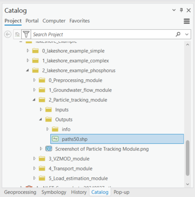Go back with the back arrow button

[8, 34]
